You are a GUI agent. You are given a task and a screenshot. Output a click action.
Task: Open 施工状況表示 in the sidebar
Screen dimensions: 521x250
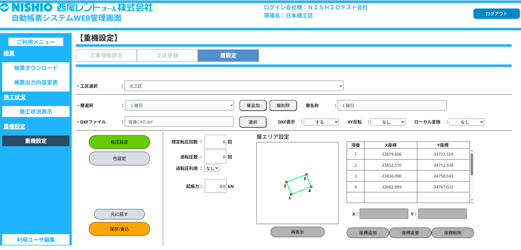[x=36, y=112]
